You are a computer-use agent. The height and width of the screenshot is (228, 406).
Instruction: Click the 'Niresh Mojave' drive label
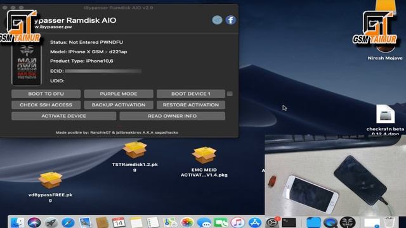(x=385, y=58)
